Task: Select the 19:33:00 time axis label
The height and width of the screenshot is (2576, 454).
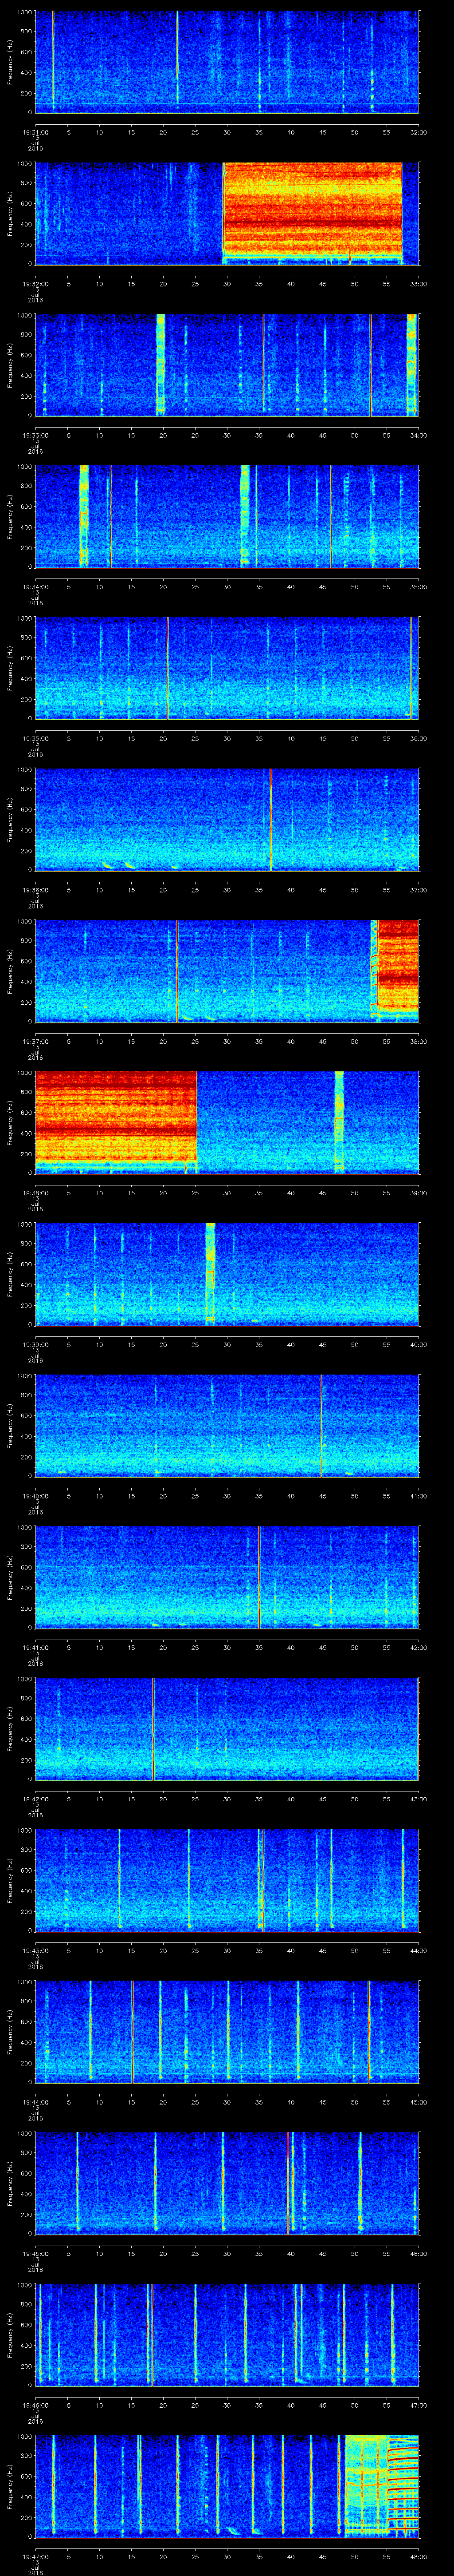Action: pos(35,435)
